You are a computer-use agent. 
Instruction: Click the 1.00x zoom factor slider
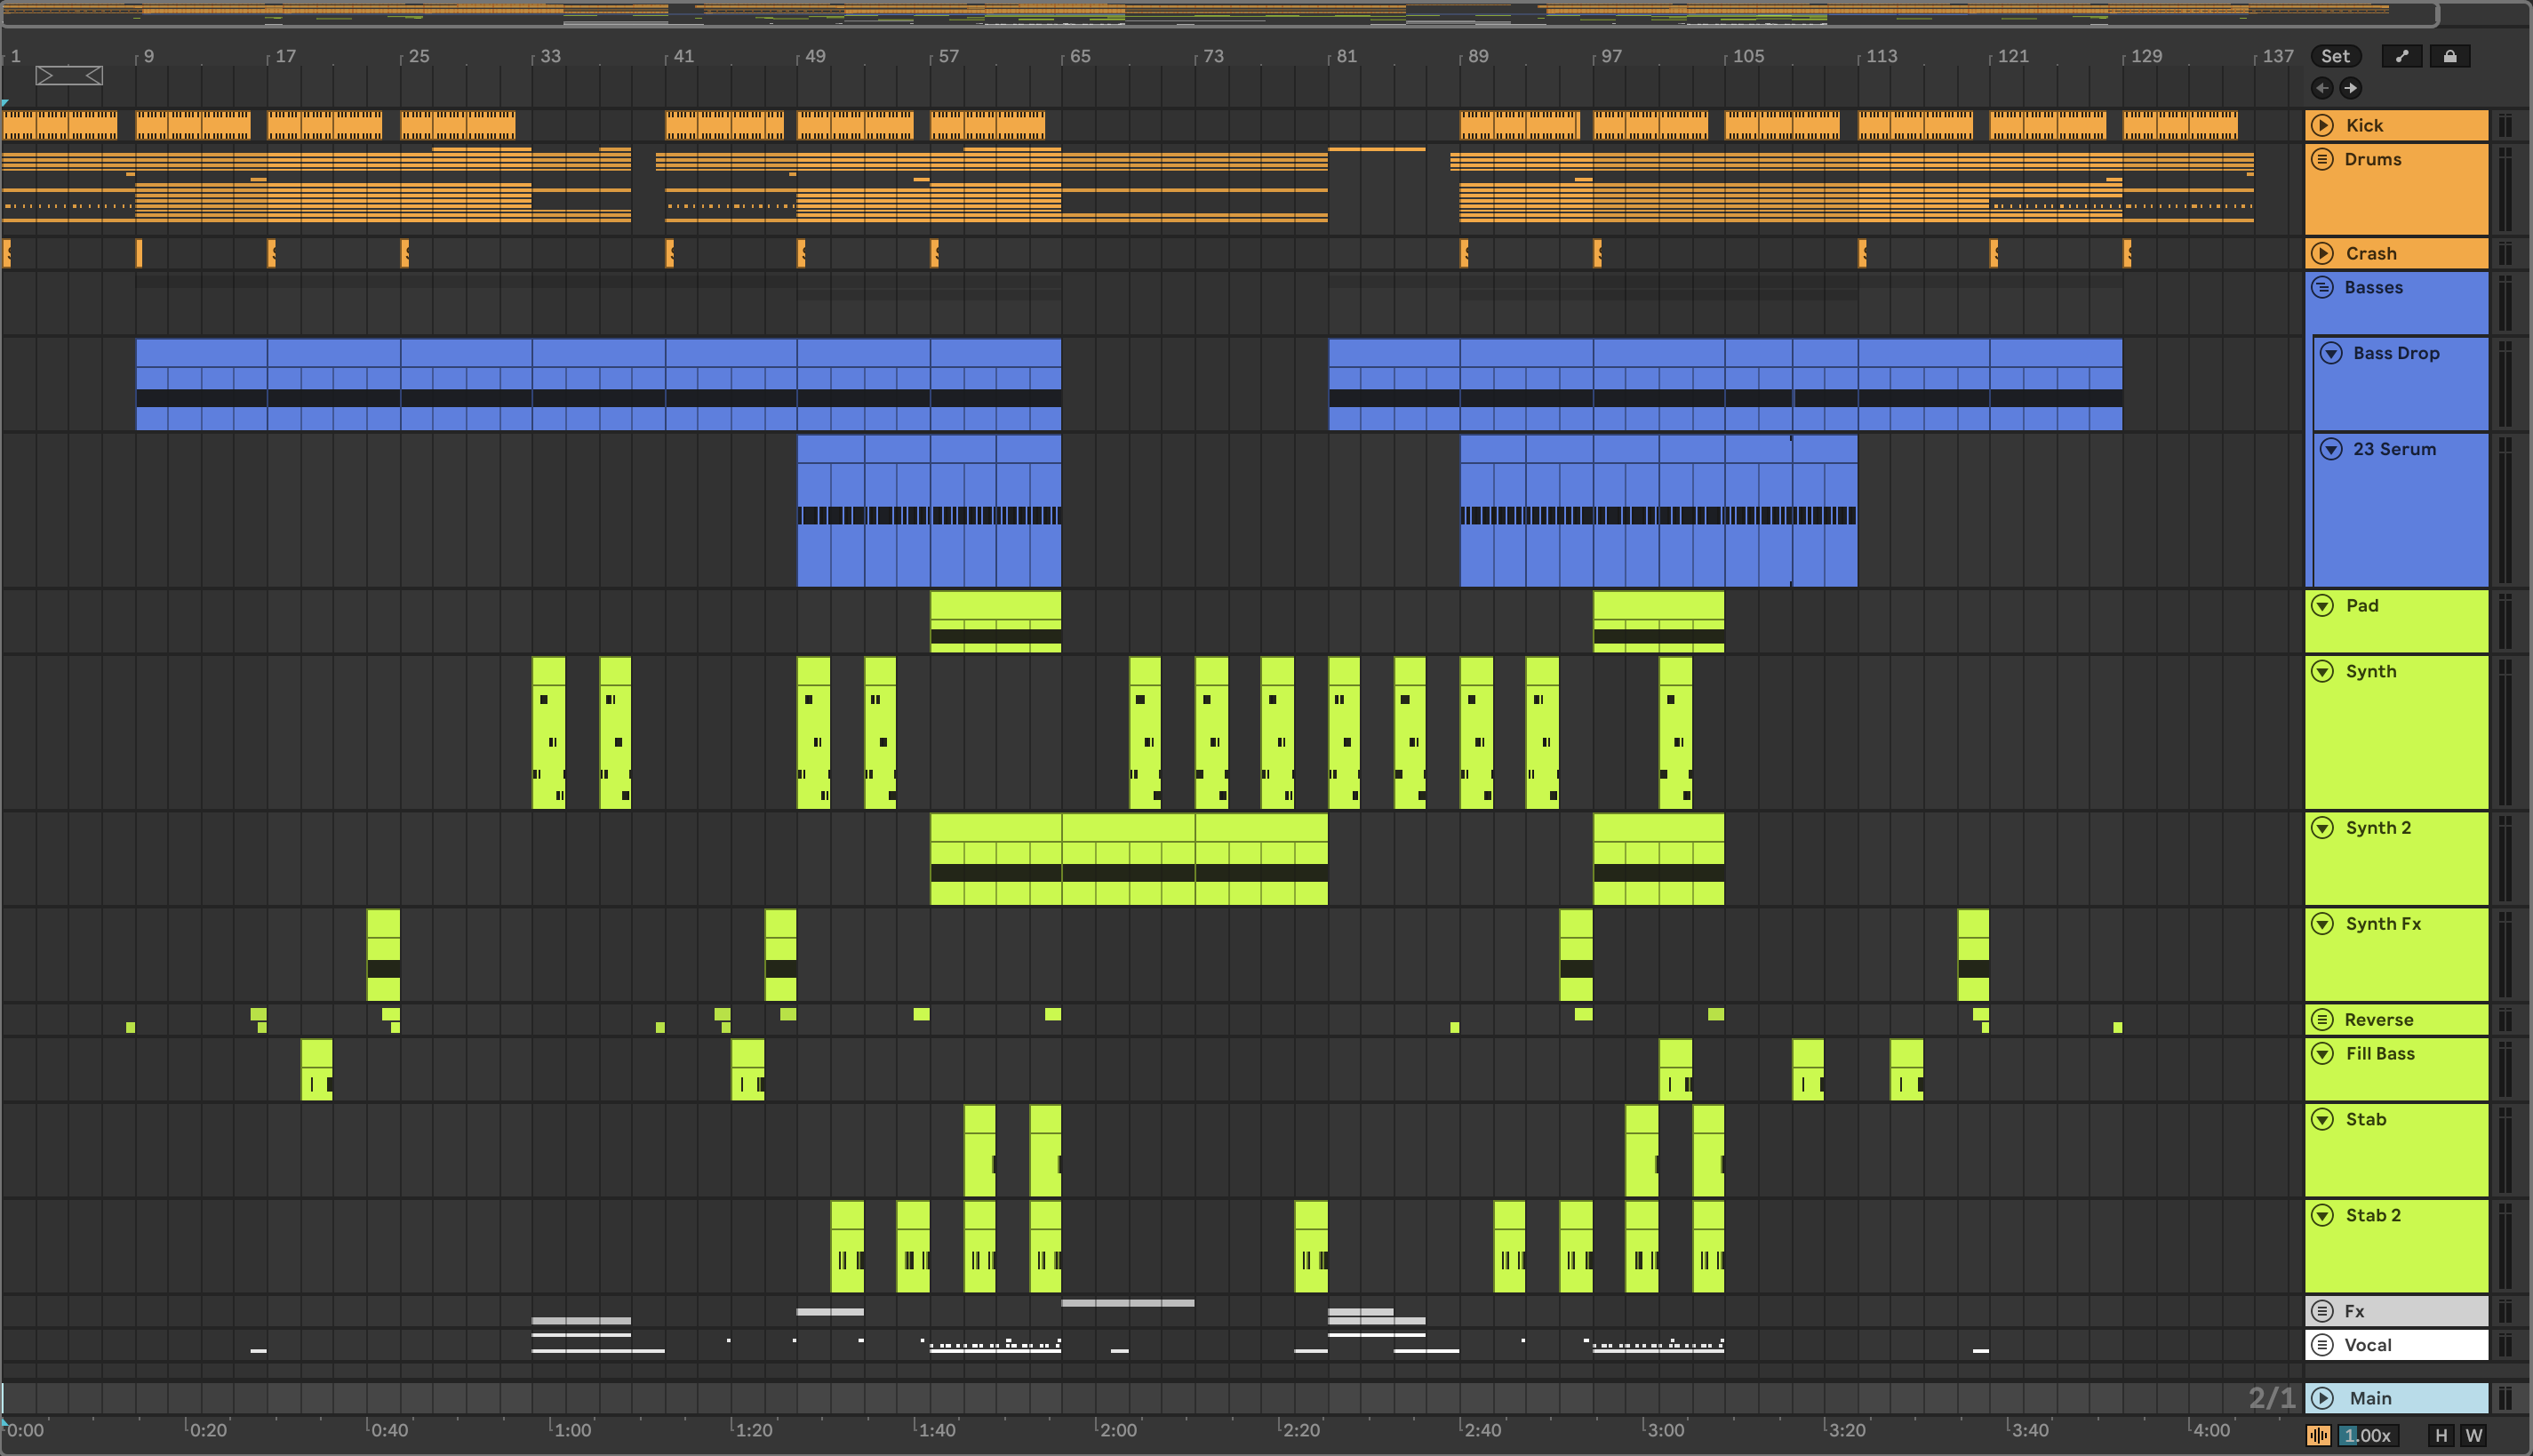pyautogui.click(x=2368, y=1435)
